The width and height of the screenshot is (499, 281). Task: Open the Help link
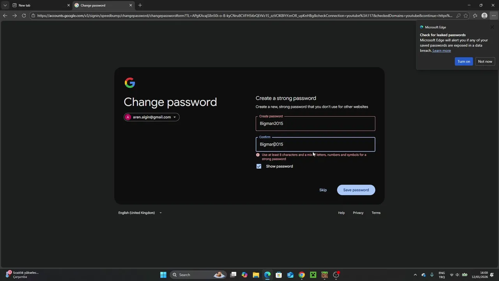[341, 213]
